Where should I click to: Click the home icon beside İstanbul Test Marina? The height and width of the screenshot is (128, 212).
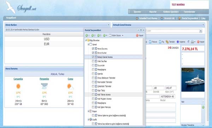[x=137, y=18]
